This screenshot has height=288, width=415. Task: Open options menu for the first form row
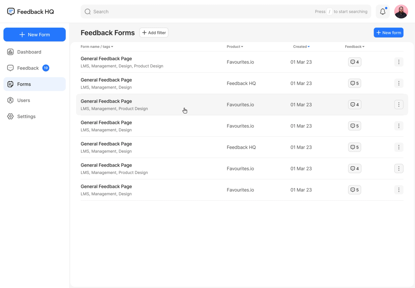[399, 62]
